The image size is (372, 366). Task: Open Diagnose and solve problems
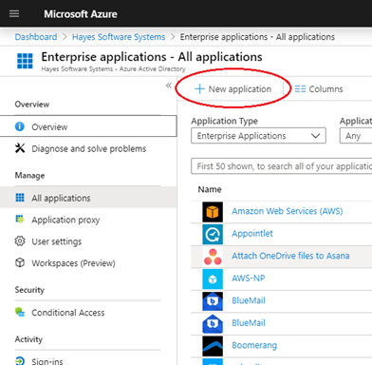pos(88,148)
